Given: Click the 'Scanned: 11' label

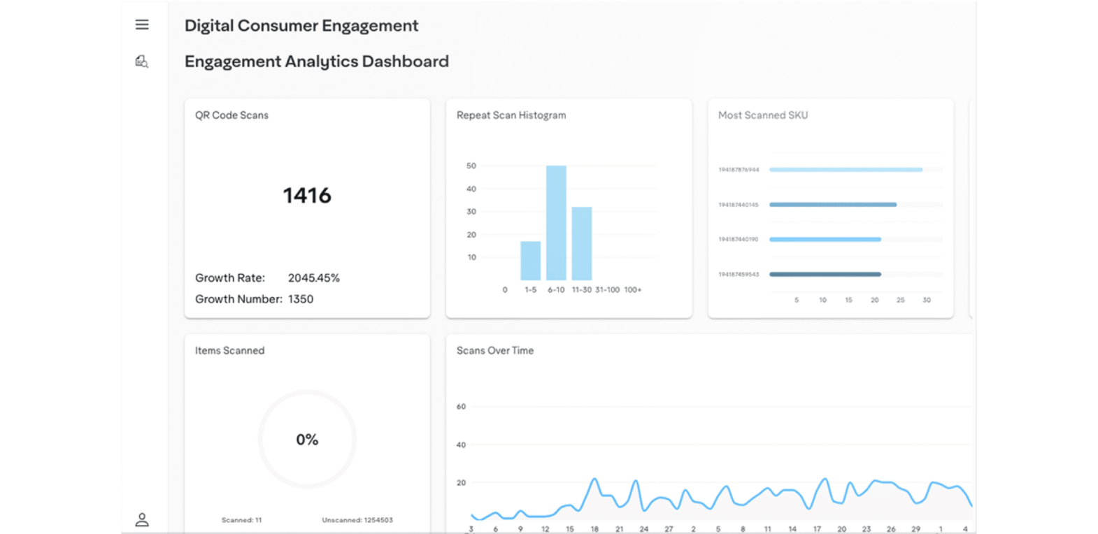Looking at the screenshot, I should (x=241, y=520).
